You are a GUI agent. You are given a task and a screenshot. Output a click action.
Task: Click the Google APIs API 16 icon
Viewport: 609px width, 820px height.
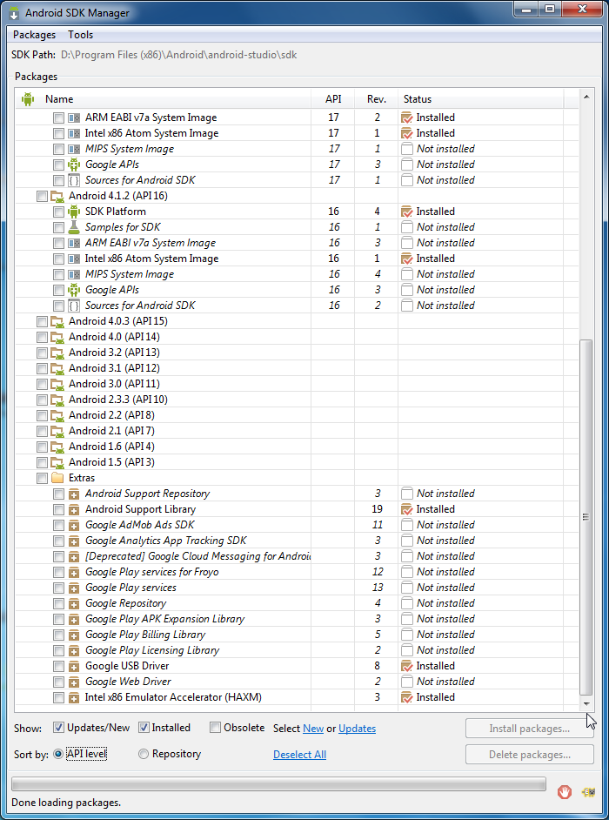[74, 290]
